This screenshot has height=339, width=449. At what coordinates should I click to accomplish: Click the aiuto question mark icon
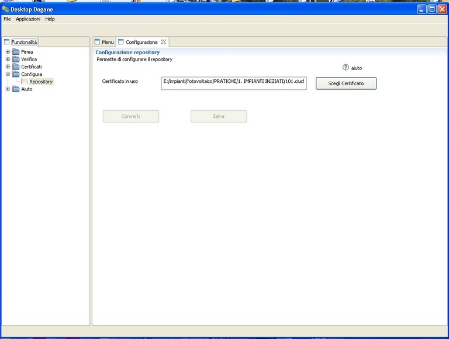(x=346, y=68)
